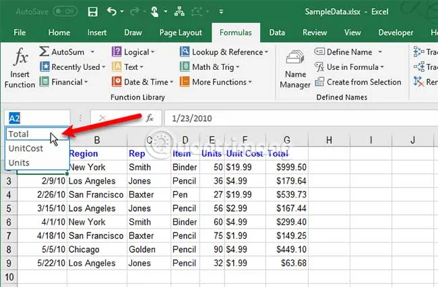
Task: Open the Touch/Mouse Mode dropdown arrow
Action: click(166, 11)
